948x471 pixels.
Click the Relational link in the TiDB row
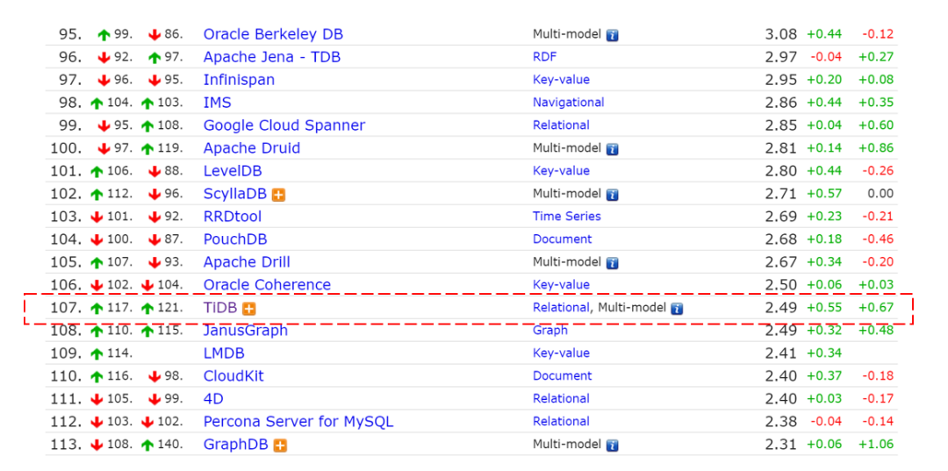click(x=561, y=308)
